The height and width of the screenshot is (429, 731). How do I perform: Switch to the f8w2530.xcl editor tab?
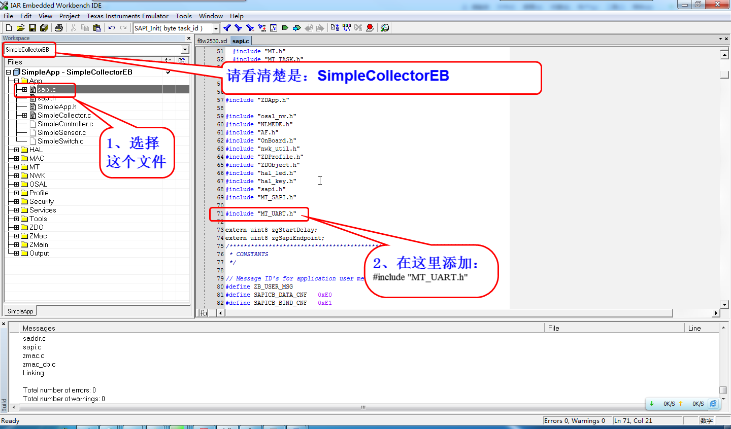click(212, 41)
